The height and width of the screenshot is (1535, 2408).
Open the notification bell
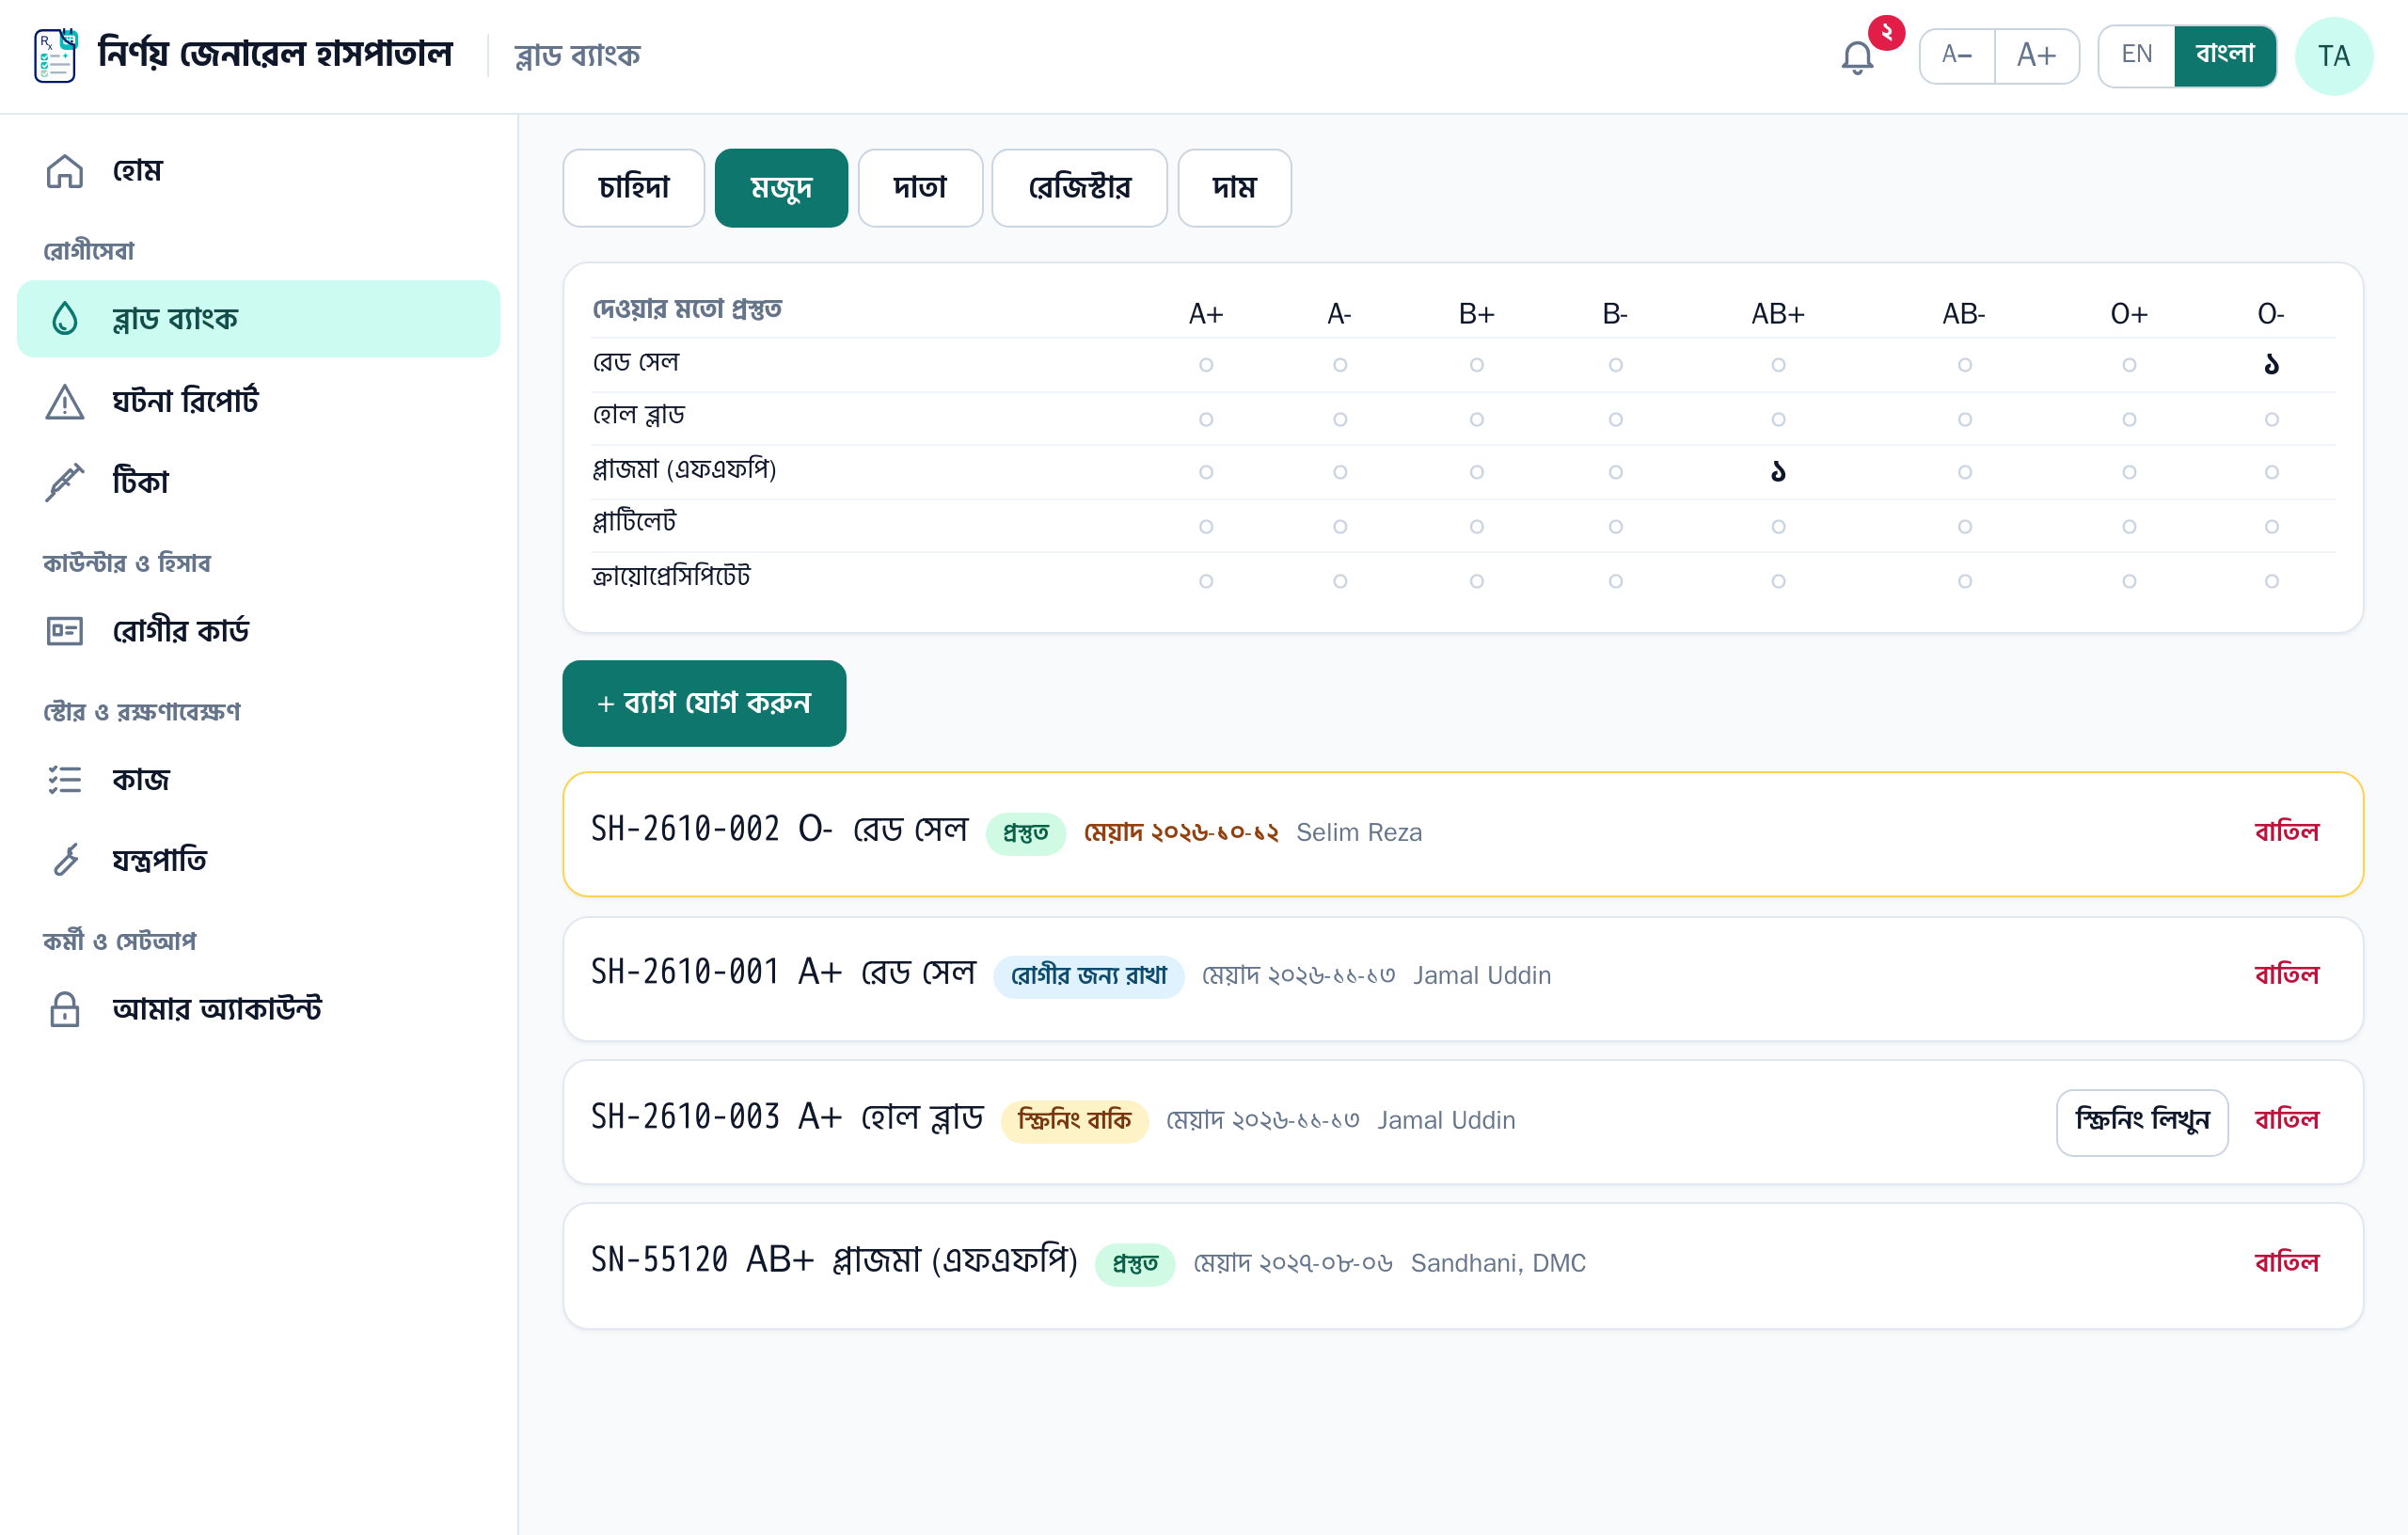[x=1857, y=57]
